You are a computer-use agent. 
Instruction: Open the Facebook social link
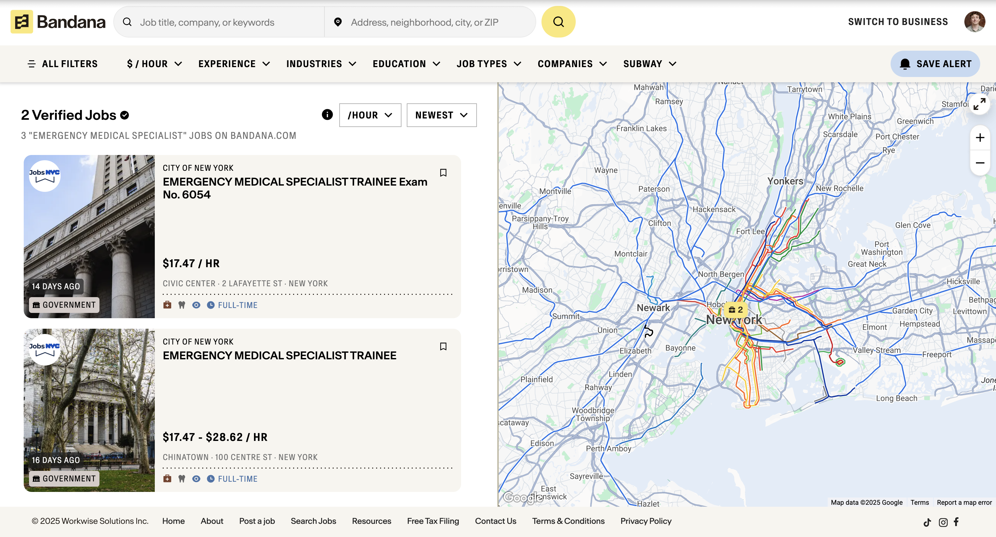point(956,522)
